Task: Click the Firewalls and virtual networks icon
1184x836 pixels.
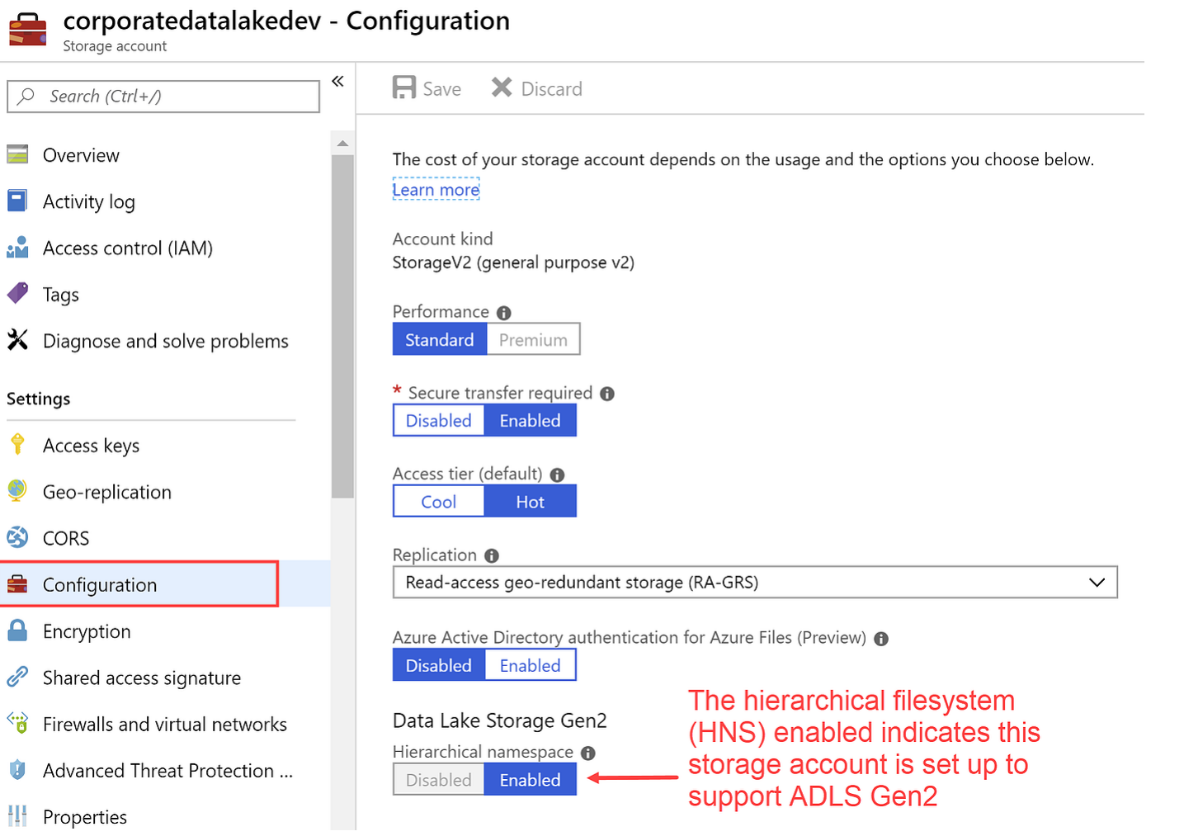Action: click(x=17, y=723)
